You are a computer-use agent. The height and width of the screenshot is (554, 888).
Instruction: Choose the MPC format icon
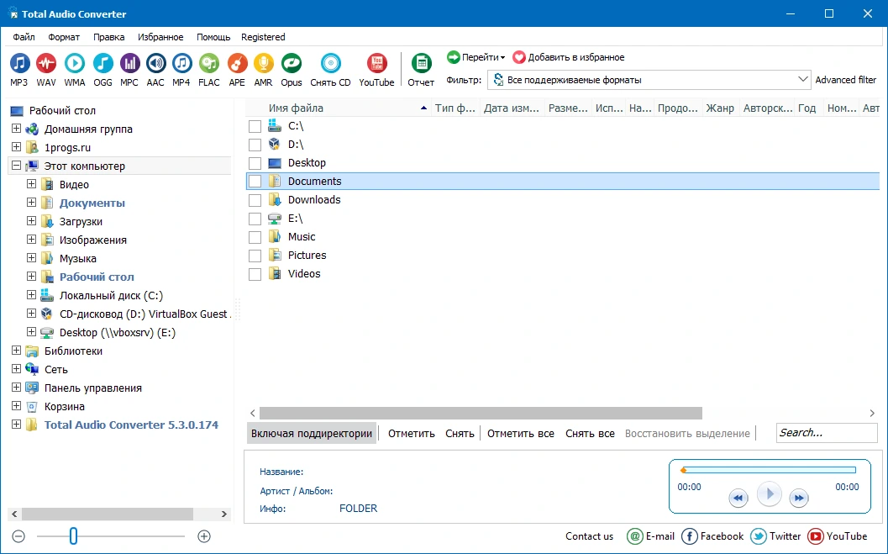(x=129, y=63)
